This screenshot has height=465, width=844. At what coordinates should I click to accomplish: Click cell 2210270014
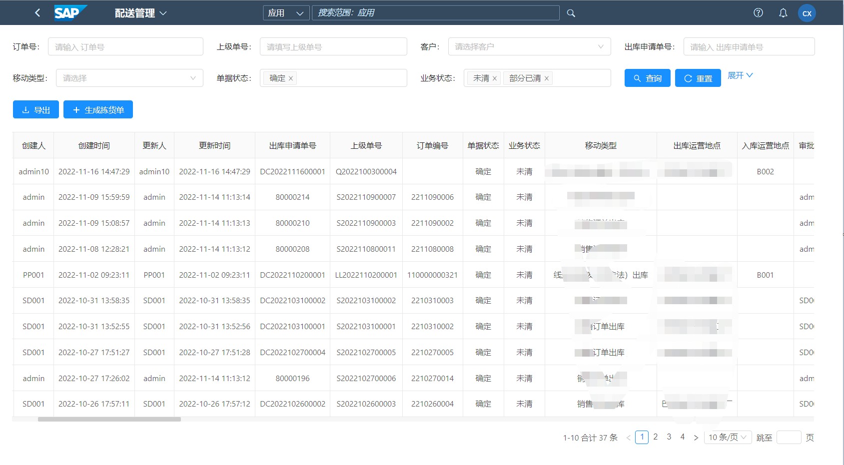[432, 378]
